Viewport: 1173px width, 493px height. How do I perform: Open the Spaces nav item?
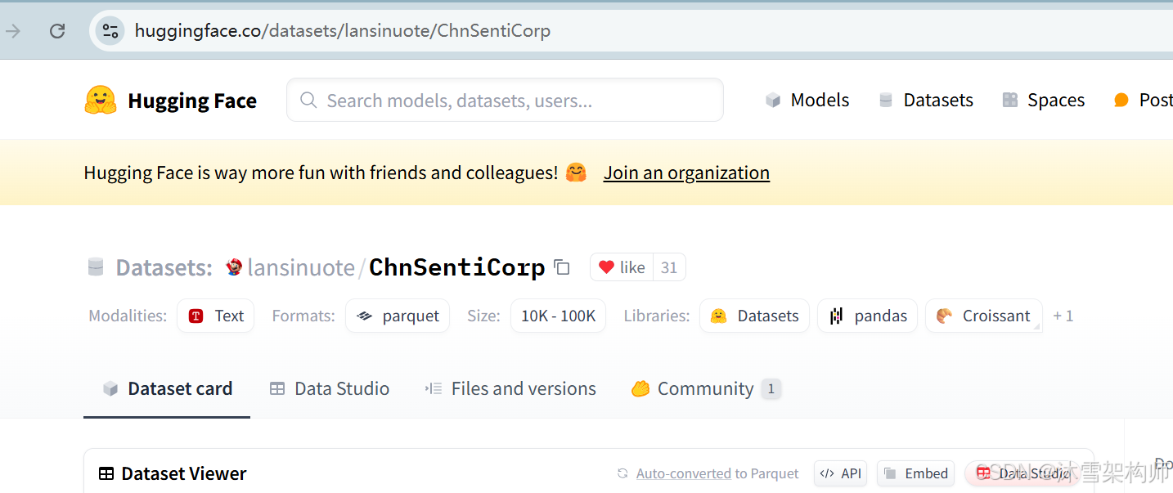[x=1044, y=101]
